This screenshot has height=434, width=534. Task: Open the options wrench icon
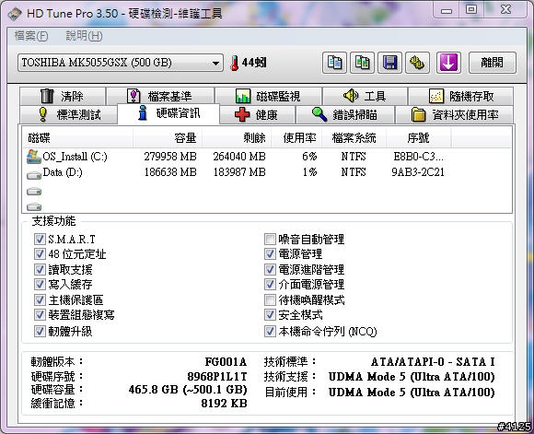(x=417, y=63)
